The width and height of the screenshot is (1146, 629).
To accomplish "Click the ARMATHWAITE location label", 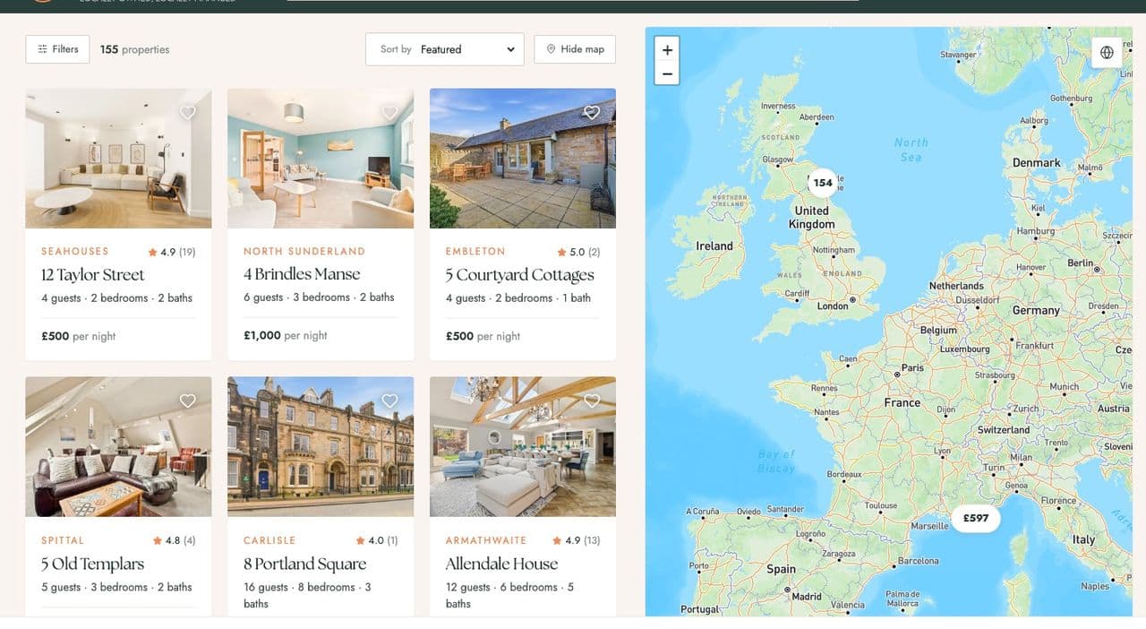I will (486, 540).
